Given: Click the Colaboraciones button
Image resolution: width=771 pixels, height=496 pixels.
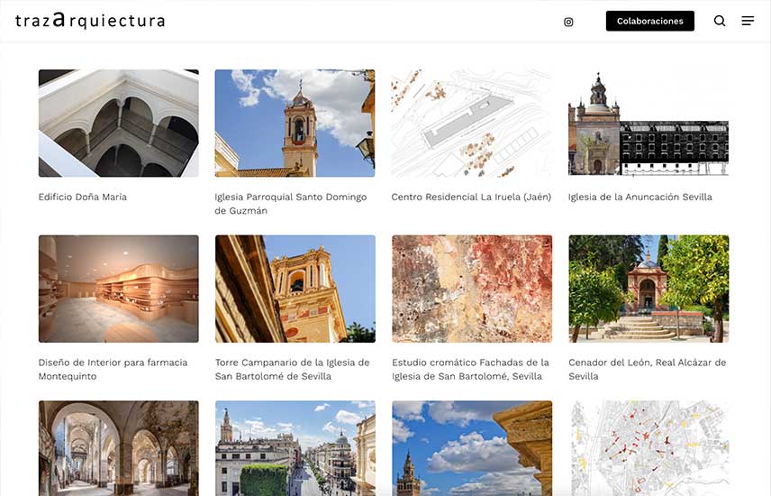Looking at the screenshot, I should click(x=650, y=21).
